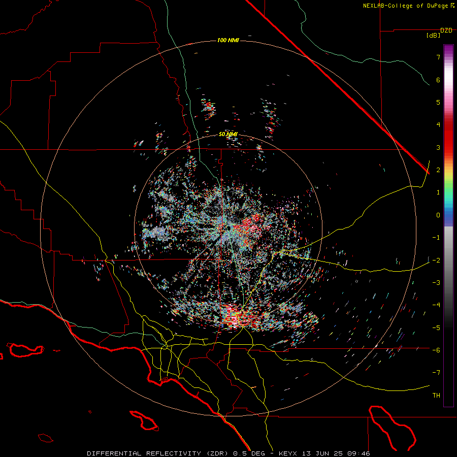Click the -2 tick label on the scale
Screen dimensions: 457x457
pyautogui.click(x=436, y=260)
